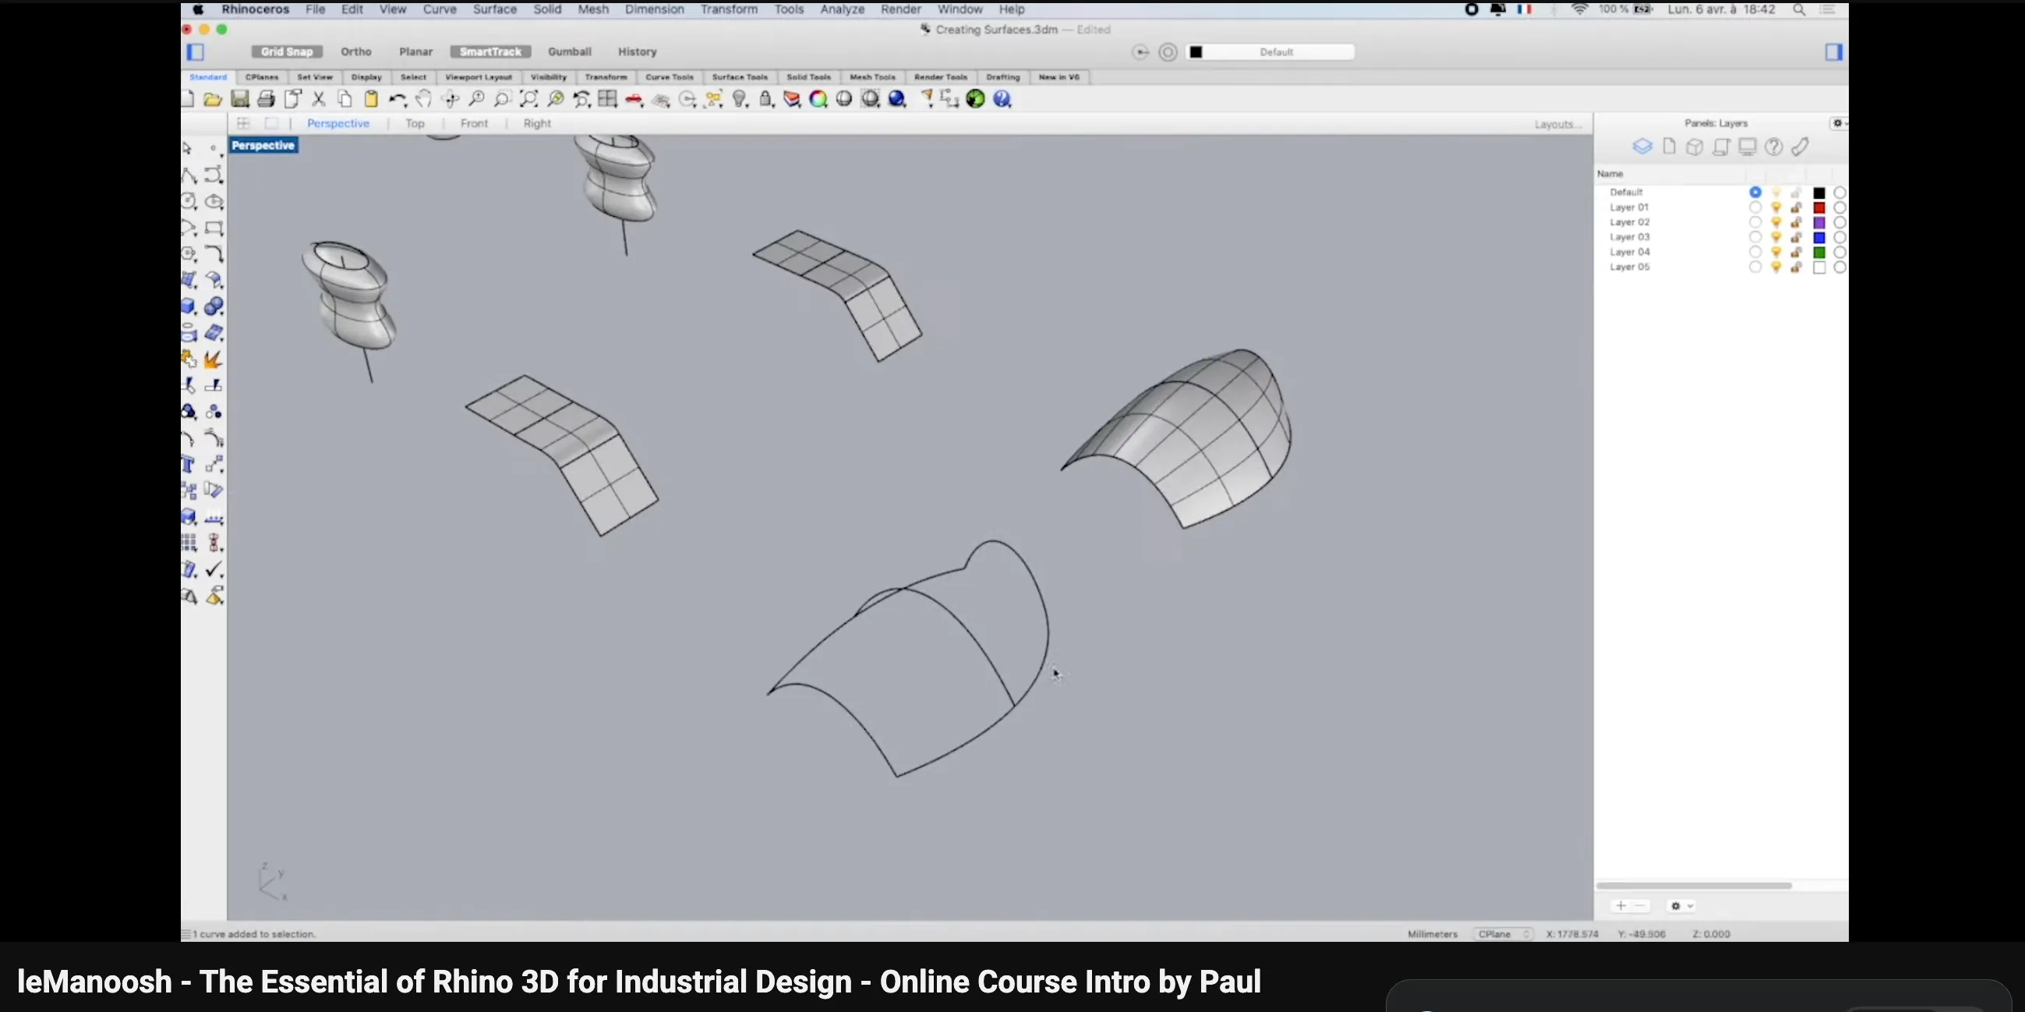Click the color wheel material icon
Screen dimensions: 2025x1012
click(818, 99)
